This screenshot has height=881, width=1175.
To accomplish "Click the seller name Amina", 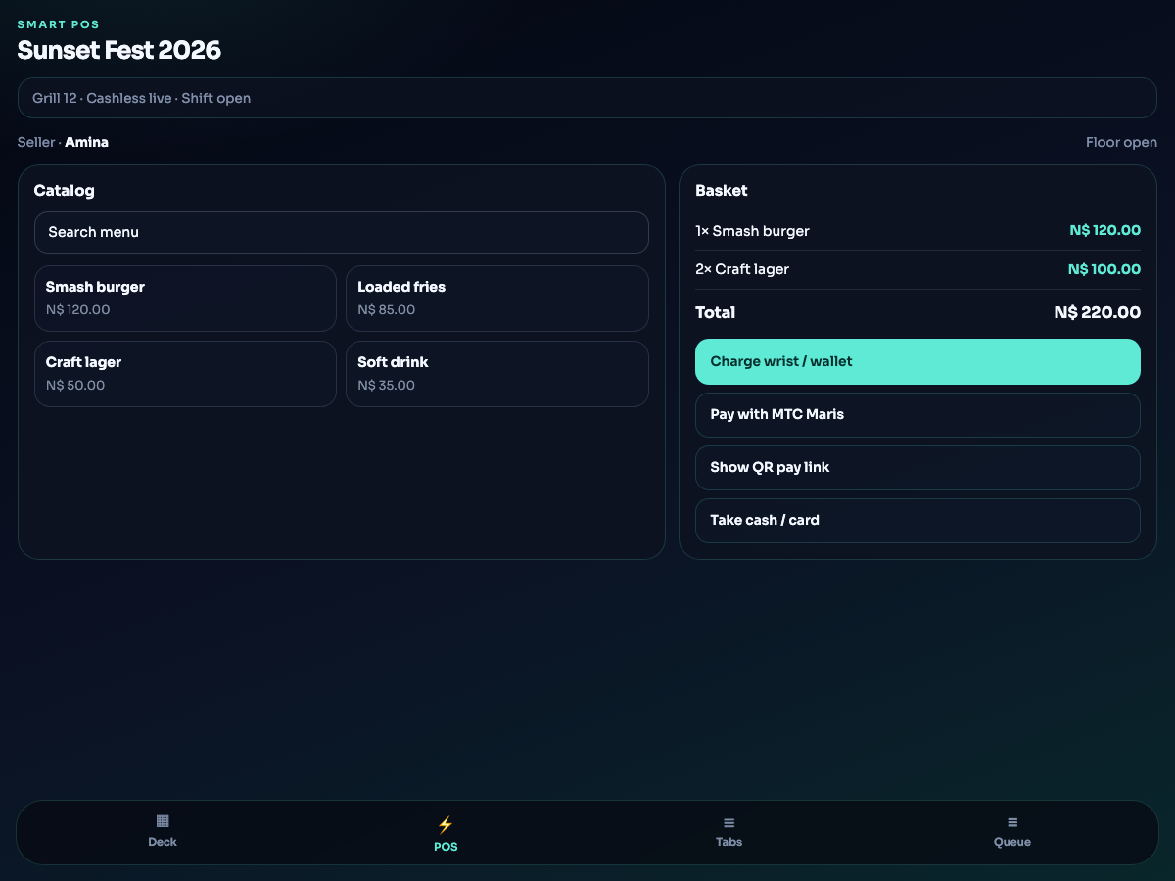I will pos(86,142).
